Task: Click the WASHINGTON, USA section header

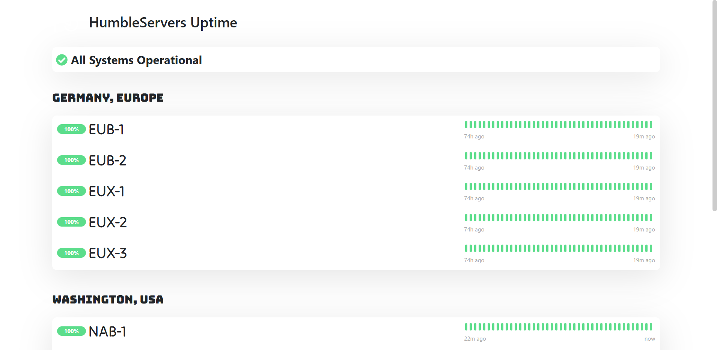Action: point(108,299)
